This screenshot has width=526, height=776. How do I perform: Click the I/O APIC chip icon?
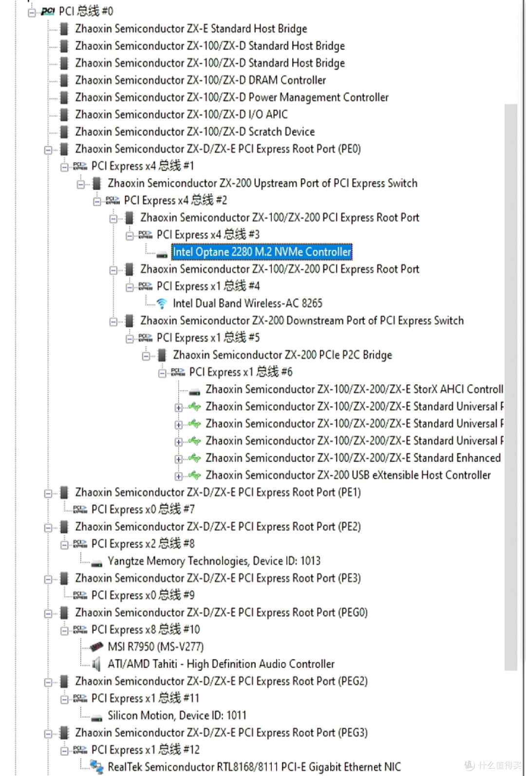click(64, 114)
